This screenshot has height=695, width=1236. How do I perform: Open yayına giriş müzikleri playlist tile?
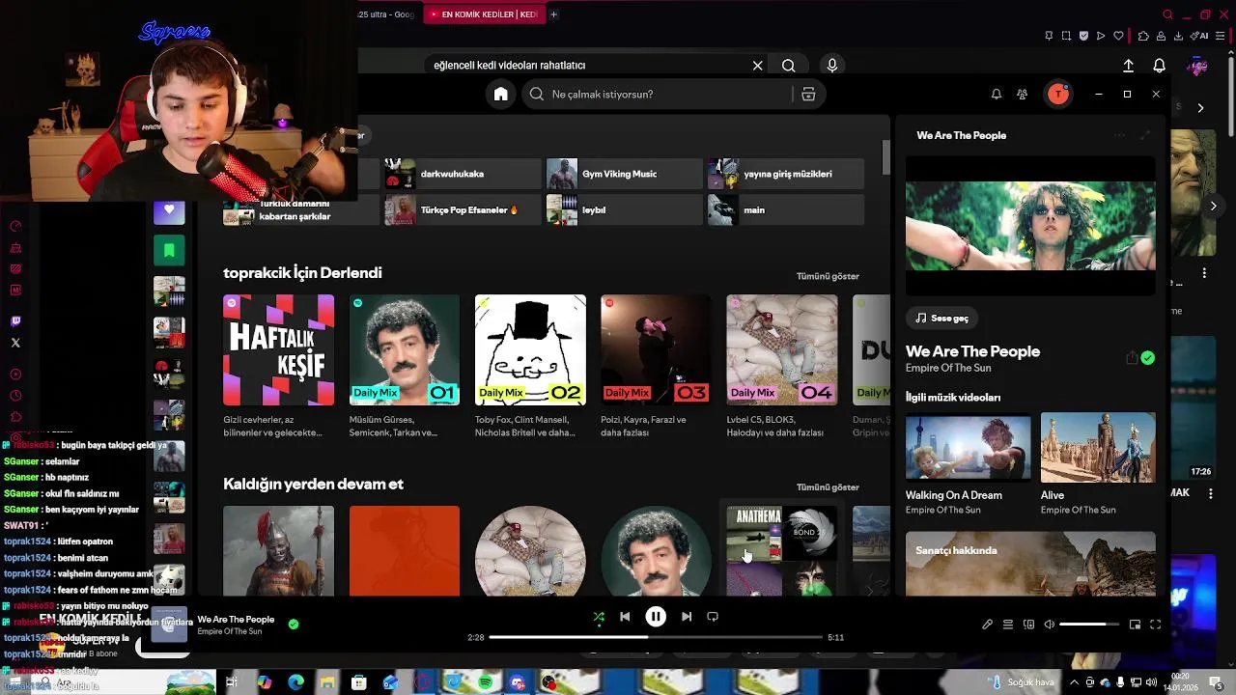click(x=785, y=174)
